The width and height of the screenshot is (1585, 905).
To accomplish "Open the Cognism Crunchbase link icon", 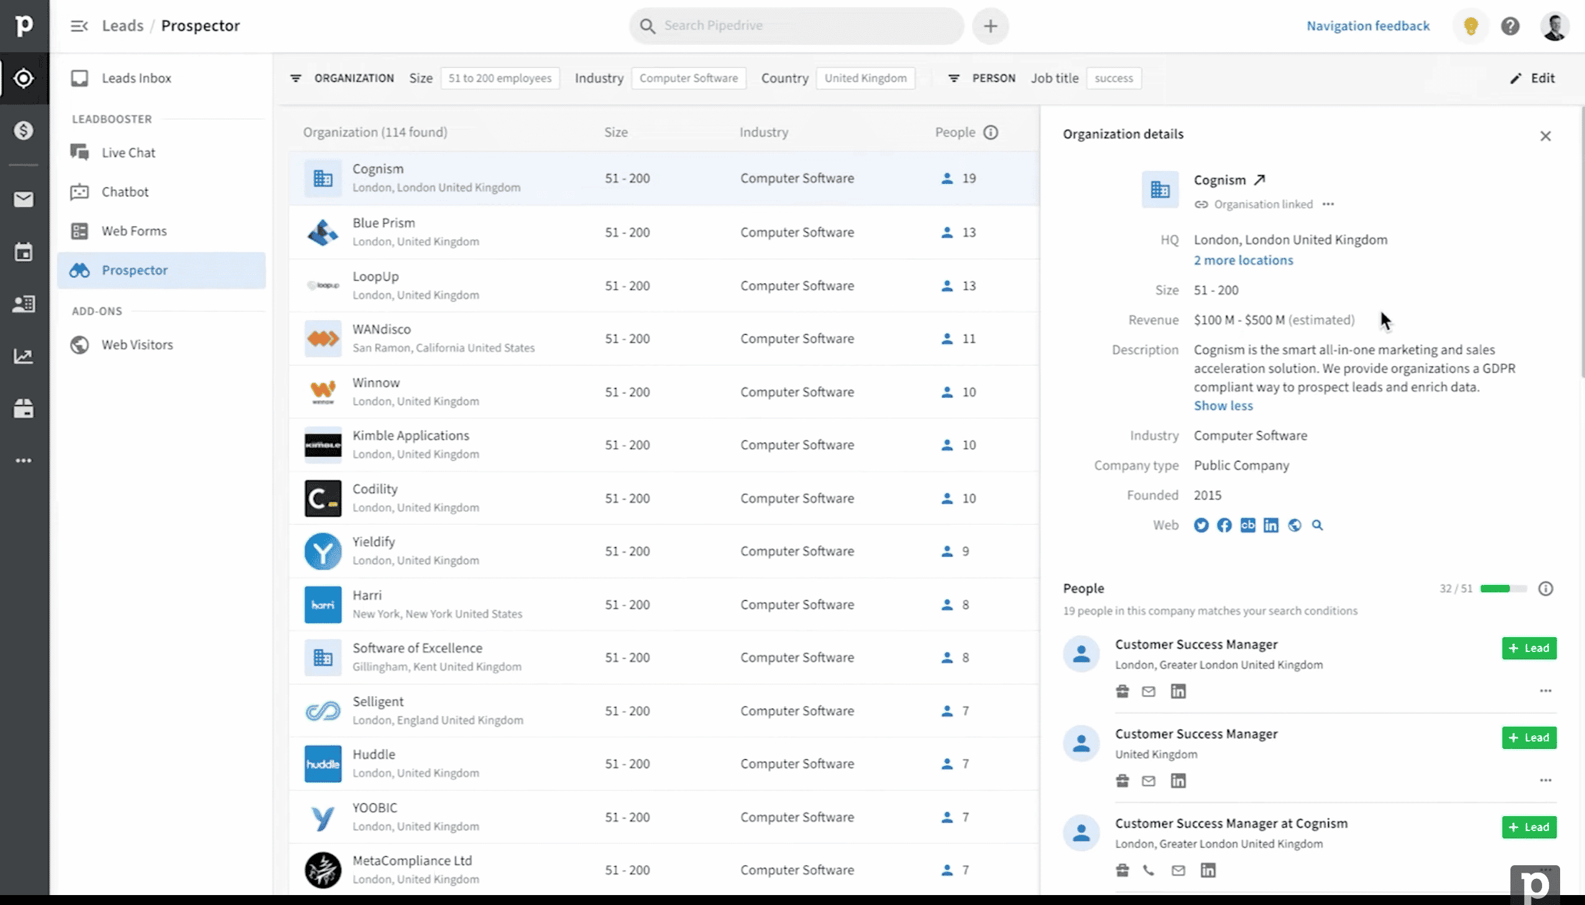I will [x=1247, y=526].
